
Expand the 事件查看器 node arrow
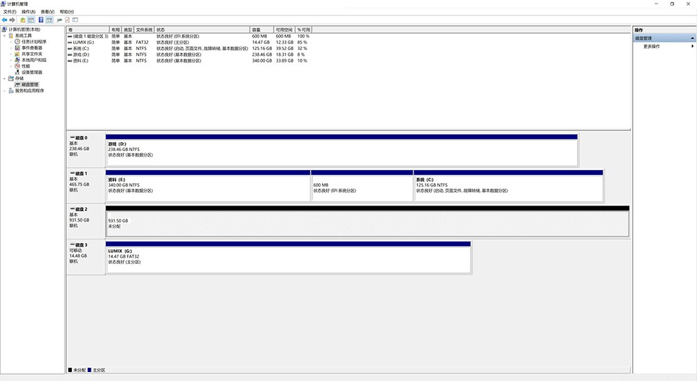(x=11, y=47)
